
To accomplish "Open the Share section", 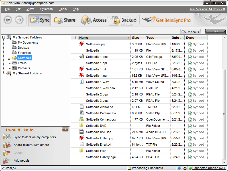I will (x=65, y=20).
